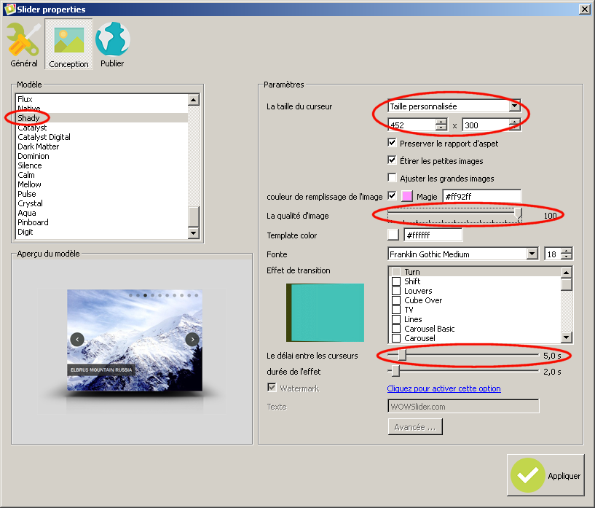595x508 pixels.
Task: Click the Cliquez pour activer cette option link
Action: point(444,388)
